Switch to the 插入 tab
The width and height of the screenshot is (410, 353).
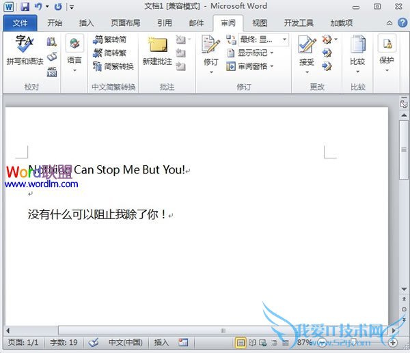(87, 23)
